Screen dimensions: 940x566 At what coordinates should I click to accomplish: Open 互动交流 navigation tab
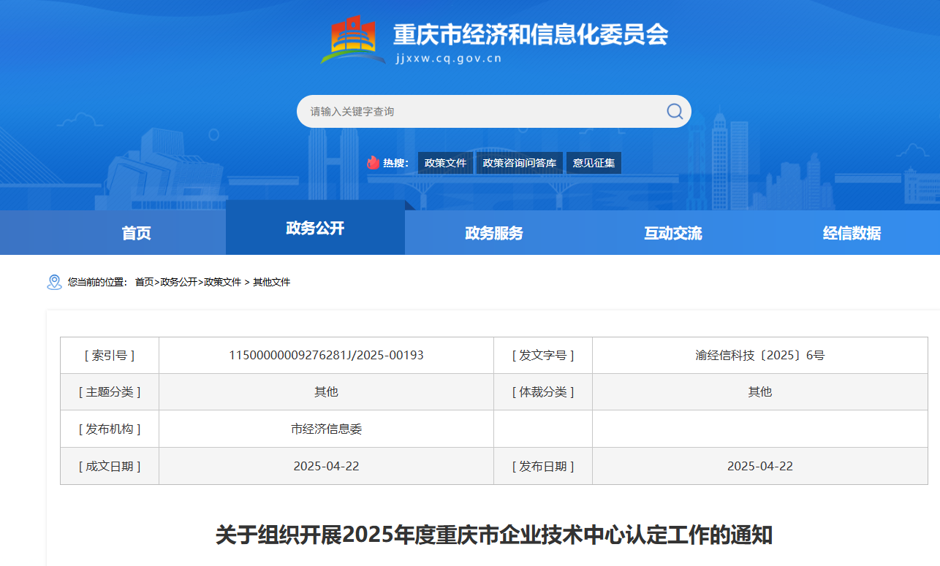(672, 233)
